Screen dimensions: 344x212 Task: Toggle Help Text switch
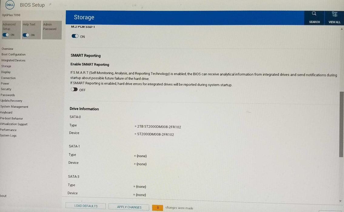26,35
